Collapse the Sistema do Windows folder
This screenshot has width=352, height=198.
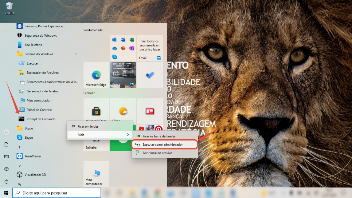point(76,54)
